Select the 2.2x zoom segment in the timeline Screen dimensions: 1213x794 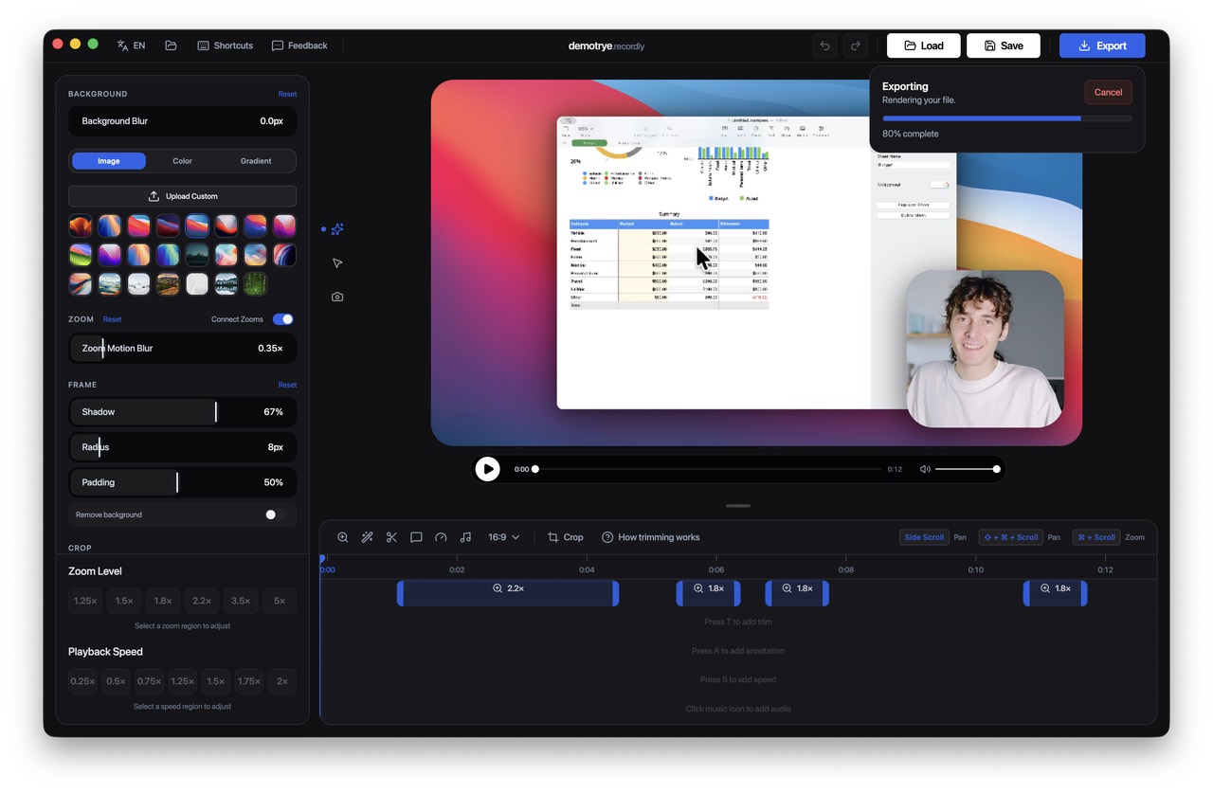tap(507, 592)
